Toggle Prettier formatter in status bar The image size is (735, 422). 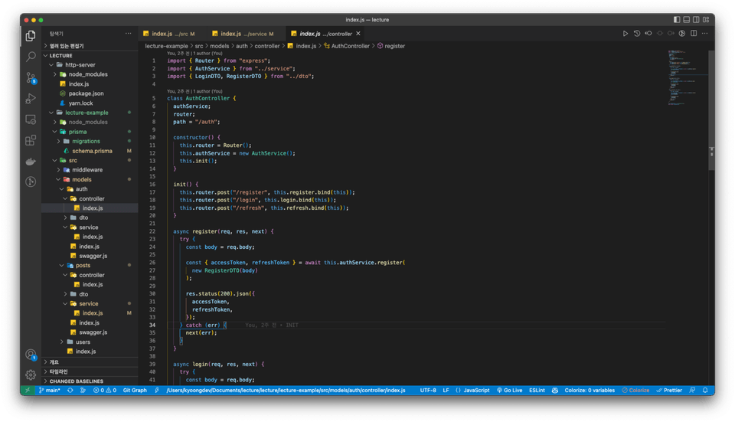(x=670, y=390)
